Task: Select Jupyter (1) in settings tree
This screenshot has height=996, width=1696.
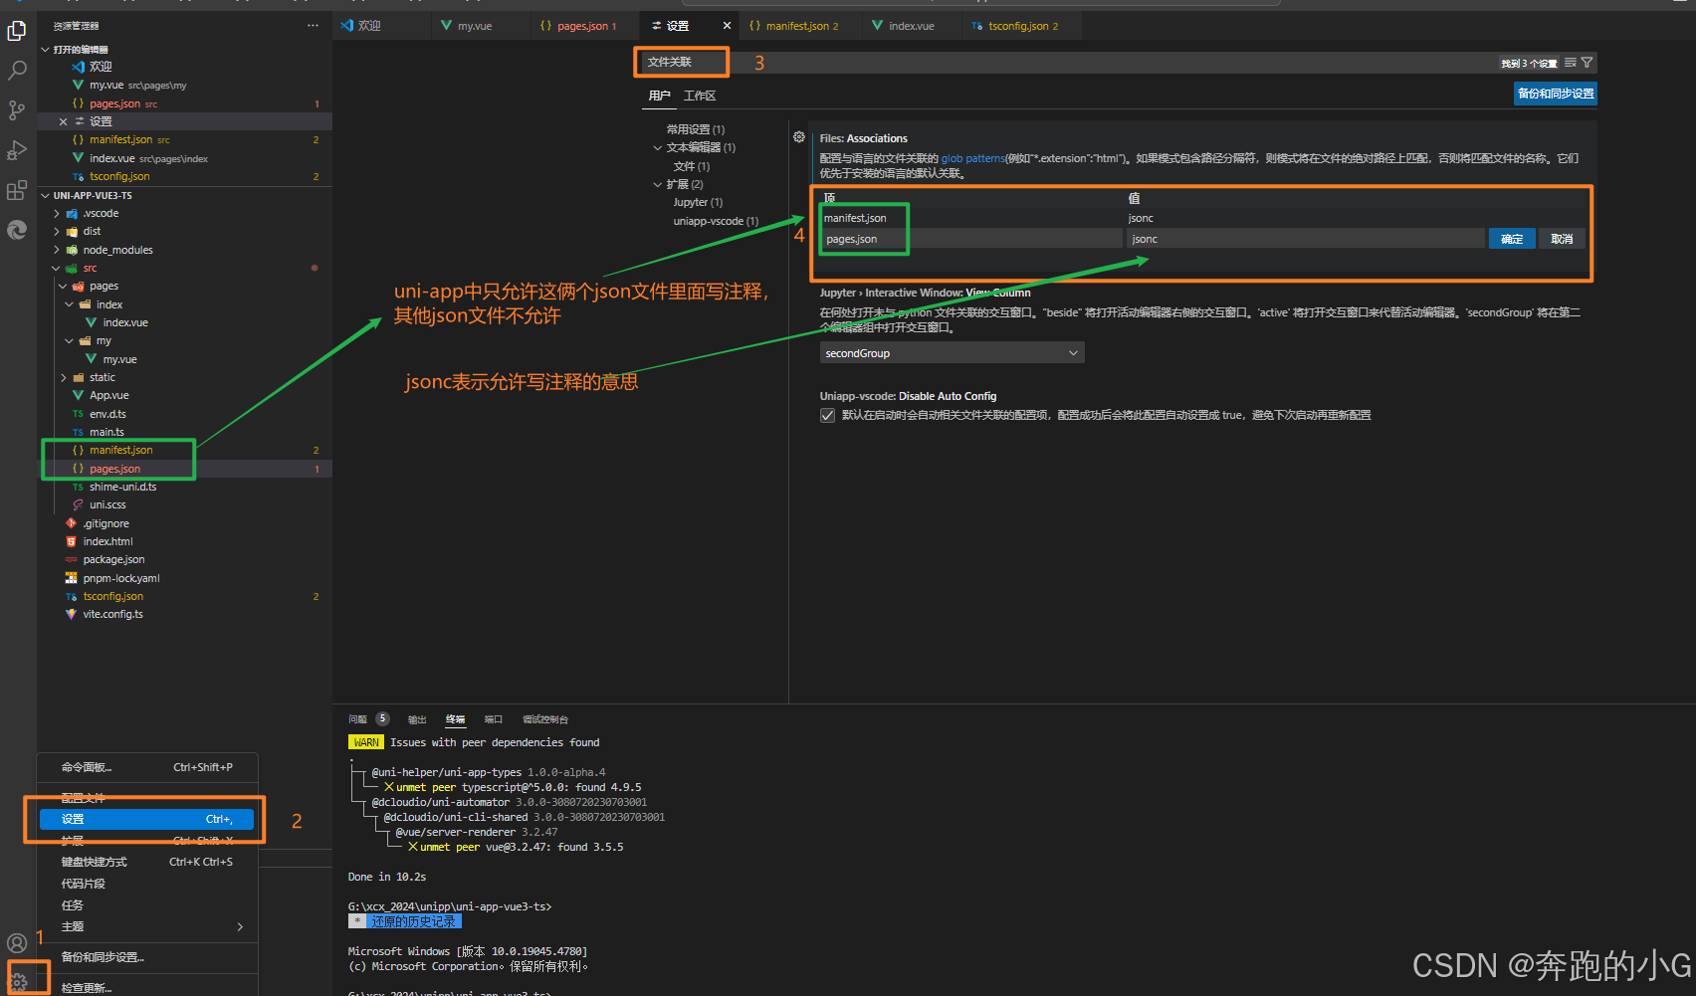Action: pyautogui.click(x=698, y=203)
